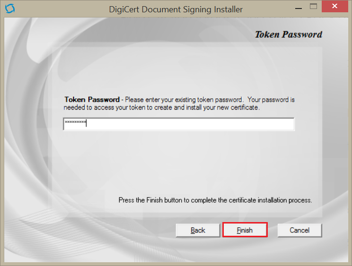
Task: Click the 'needed to access your token' text line
Action: [162, 107]
